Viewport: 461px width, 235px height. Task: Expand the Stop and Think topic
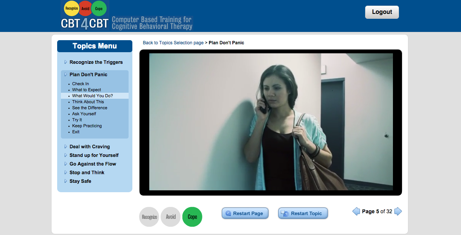pos(87,173)
